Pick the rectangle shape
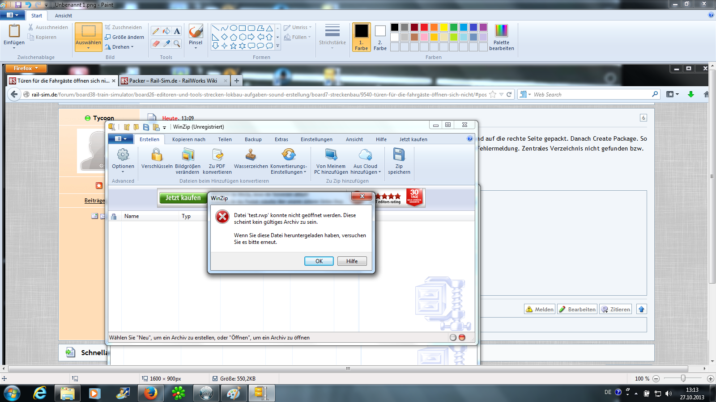 click(x=242, y=28)
